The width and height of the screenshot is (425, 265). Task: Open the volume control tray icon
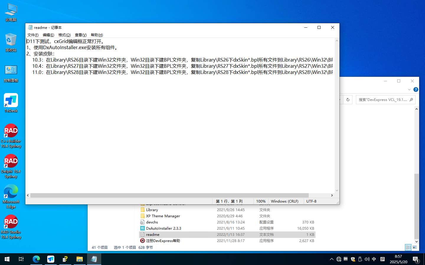(367, 259)
